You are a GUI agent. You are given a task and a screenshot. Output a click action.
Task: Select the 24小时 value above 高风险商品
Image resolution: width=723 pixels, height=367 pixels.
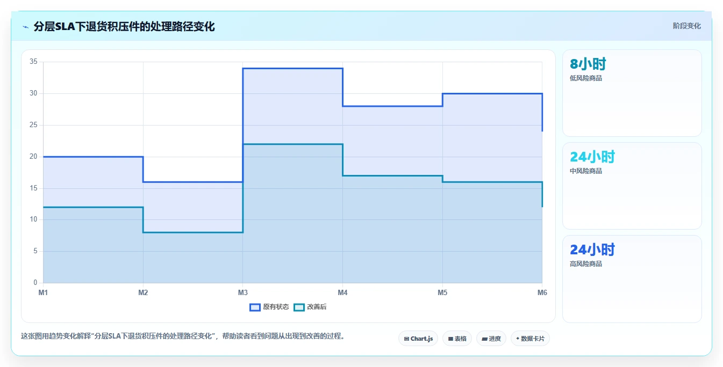point(592,250)
